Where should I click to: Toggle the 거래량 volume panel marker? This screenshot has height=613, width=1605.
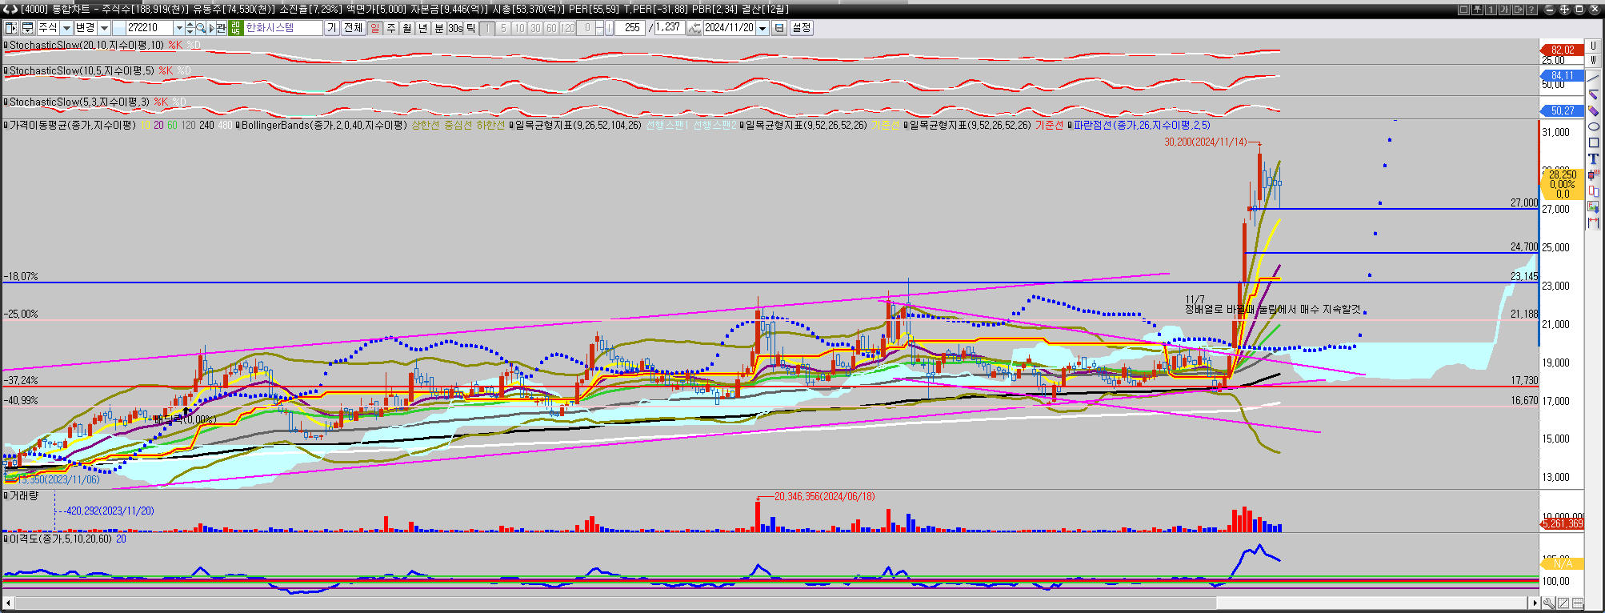6,496
